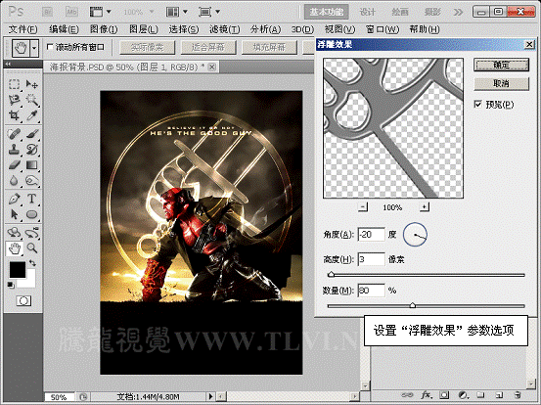Screen dimensions: 541x405
Task: Select the Blur tool
Action: click(14, 180)
